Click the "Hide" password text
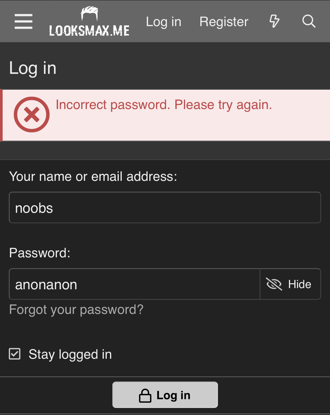330x415 pixels. pyautogui.click(x=299, y=284)
